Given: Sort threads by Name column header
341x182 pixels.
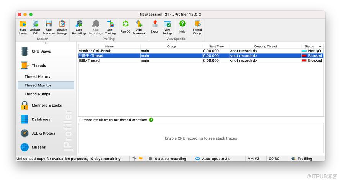Looking at the screenshot, I should tap(110, 46).
